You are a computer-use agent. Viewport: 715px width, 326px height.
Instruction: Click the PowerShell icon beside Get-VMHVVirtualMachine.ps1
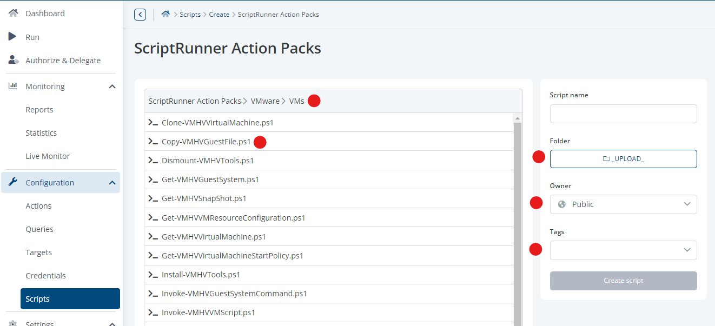[153, 237]
